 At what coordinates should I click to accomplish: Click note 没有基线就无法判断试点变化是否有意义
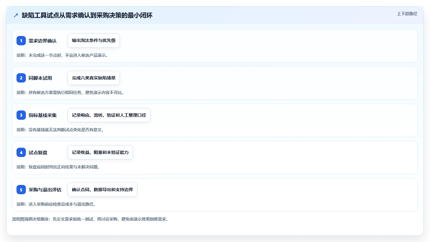click(x=66, y=130)
